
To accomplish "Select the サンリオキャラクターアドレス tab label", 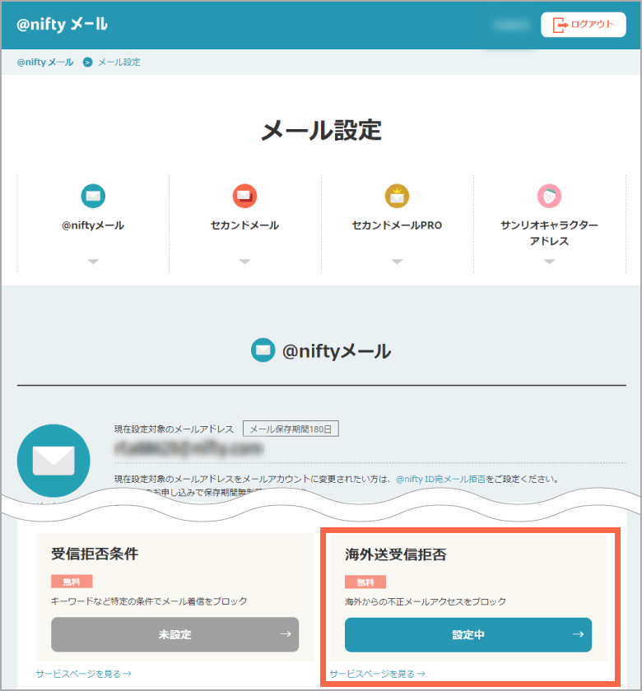I will (x=549, y=233).
